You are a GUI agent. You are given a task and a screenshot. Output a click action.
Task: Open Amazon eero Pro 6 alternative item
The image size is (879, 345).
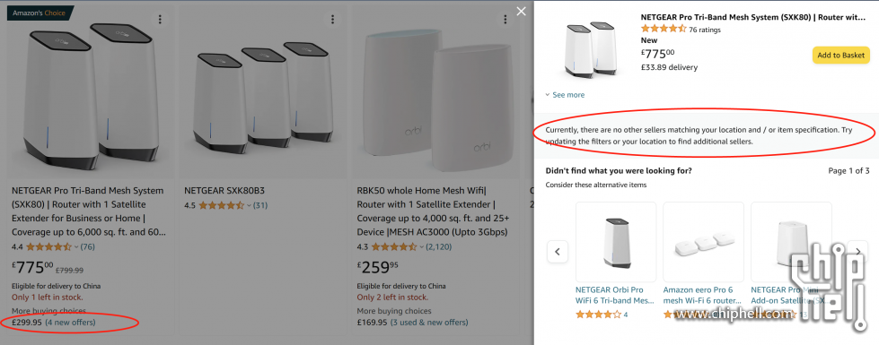point(704,295)
